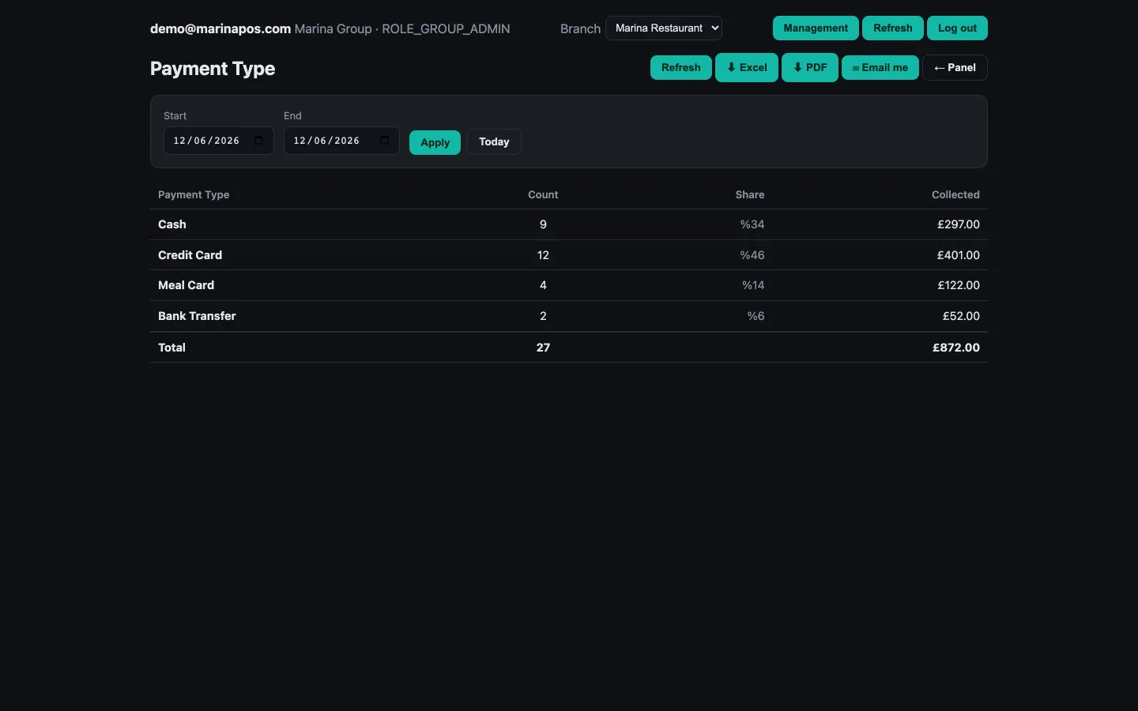Select the Cash payment row

coord(569,224)
